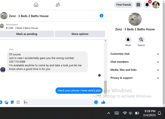Screen dimensions: 165x119
Task: Open the emoji picker smiley icon
Action: click(x=96, y=102)
